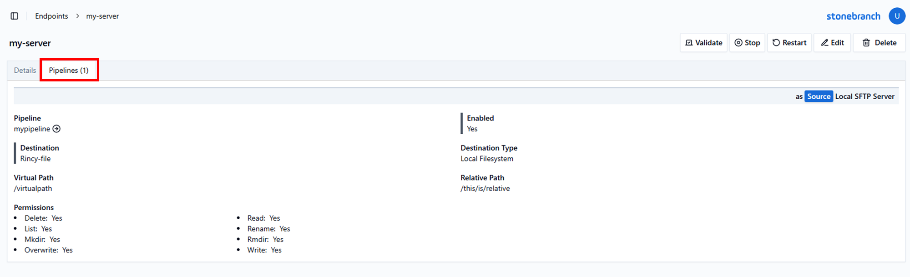Open the mypipeline arrow icon

[x=56, y=129]
